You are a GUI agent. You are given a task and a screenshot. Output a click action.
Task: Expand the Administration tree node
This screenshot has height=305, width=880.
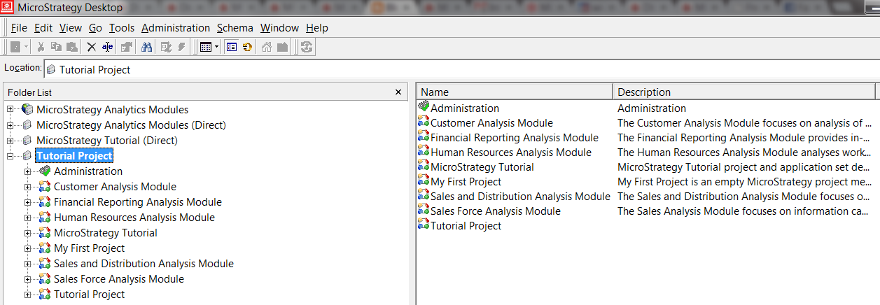coord(27,171)
